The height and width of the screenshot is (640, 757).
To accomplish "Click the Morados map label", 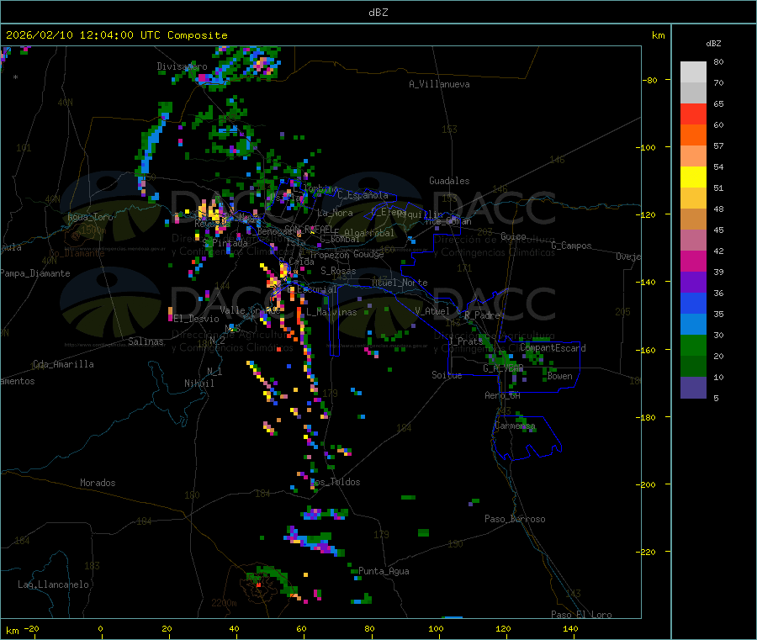I will tap(98, 483).
